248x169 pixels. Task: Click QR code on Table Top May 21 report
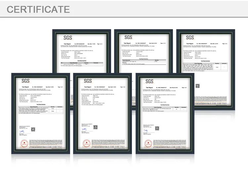tap(95, 127)
